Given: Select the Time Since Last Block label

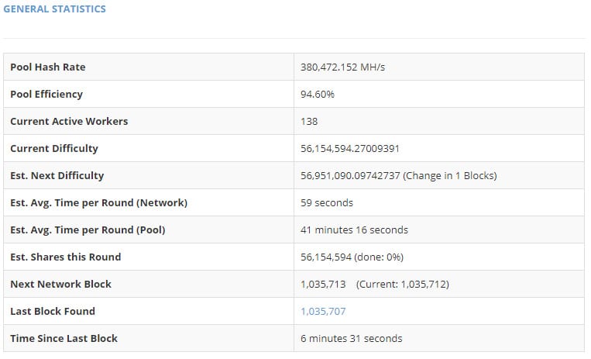Looking at the screenshot, I should [x=64, y=338].
